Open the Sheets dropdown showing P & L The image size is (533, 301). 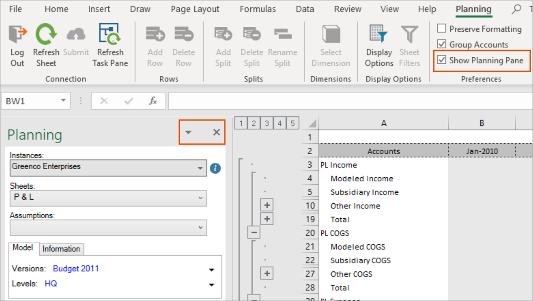(x=108, y=198)
